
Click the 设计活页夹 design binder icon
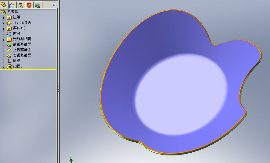[x=9, y=23]
